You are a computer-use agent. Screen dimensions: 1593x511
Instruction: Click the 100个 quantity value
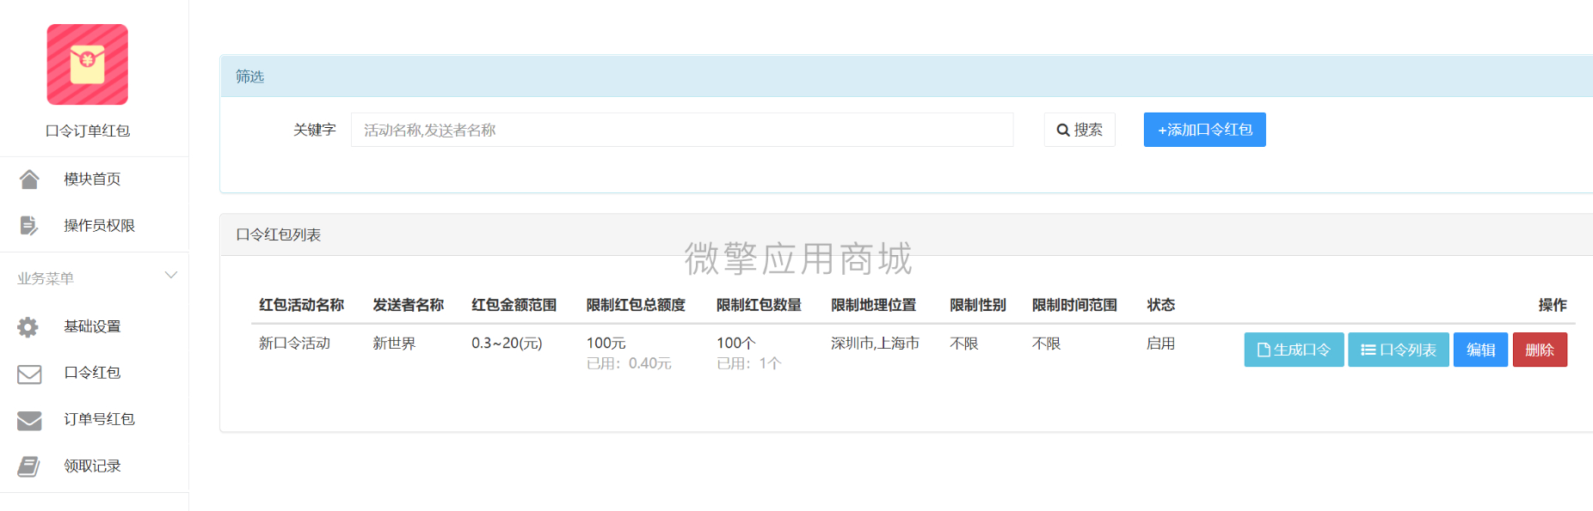736,343
